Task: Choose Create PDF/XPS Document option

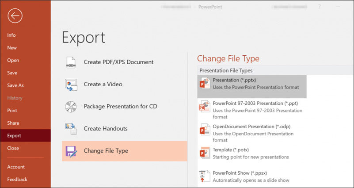Action: 125,62
